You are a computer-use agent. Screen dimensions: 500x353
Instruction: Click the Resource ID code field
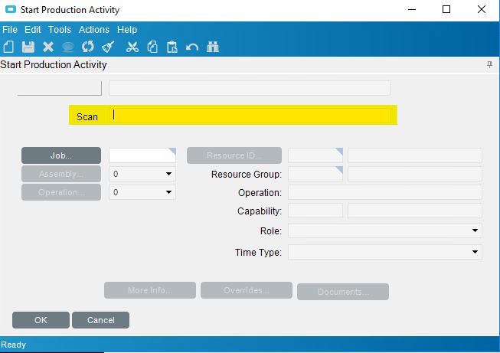[x=315, y=155]
